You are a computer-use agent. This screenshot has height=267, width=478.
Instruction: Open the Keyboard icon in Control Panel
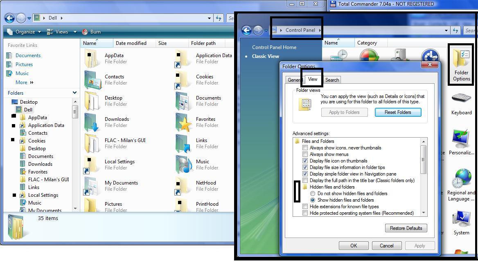461,98
